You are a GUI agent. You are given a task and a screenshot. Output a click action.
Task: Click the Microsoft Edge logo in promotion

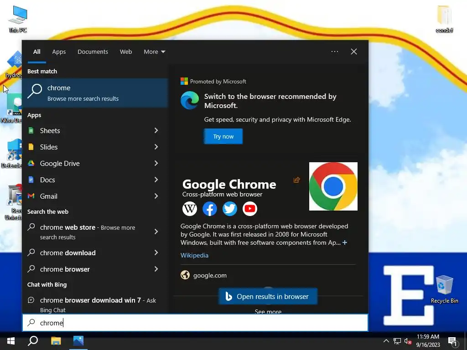click(x=190, y=100)
